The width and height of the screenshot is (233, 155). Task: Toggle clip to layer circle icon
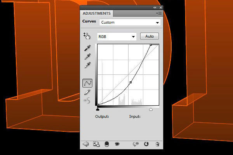(107, 144)
